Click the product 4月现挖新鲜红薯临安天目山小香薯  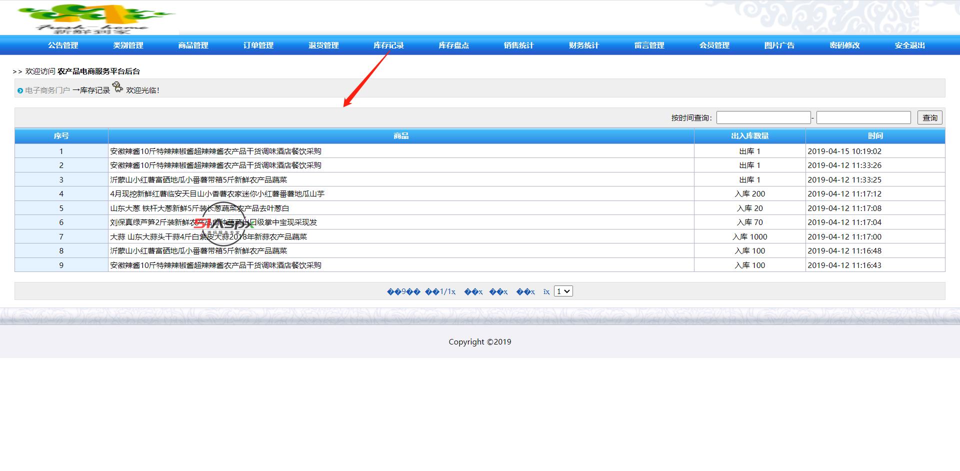[x=217, y=194]
